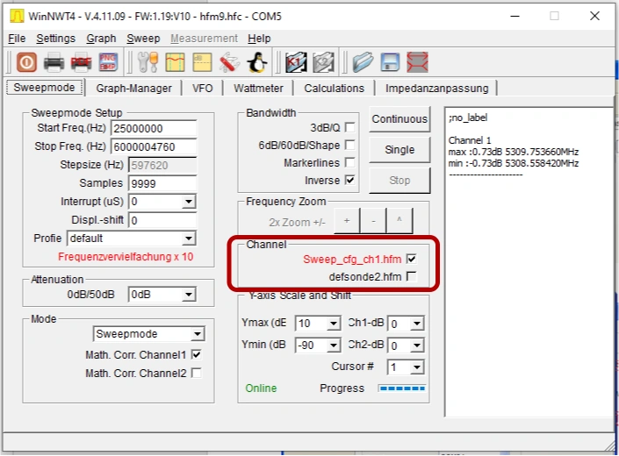Open the File menu
Image resolution: width=619 pixels, height=456 pixels.
coord(17,39)
